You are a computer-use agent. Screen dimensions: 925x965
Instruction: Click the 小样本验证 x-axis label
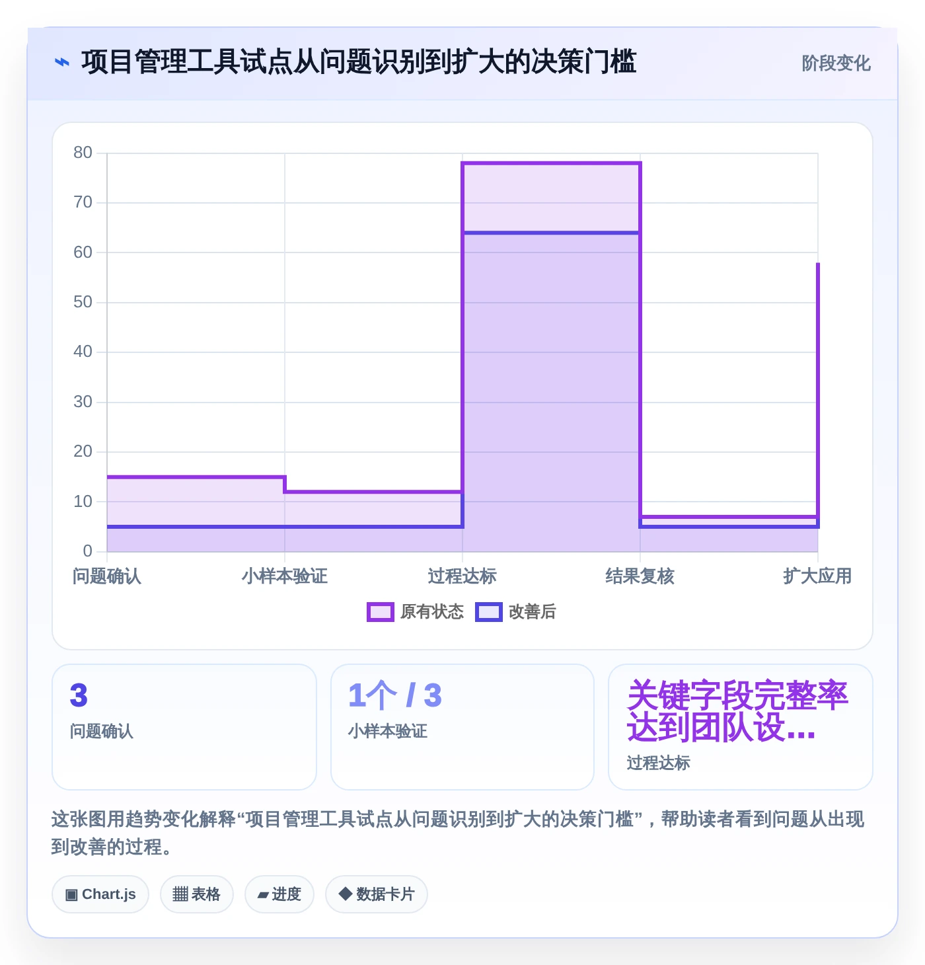pos(285,576)
